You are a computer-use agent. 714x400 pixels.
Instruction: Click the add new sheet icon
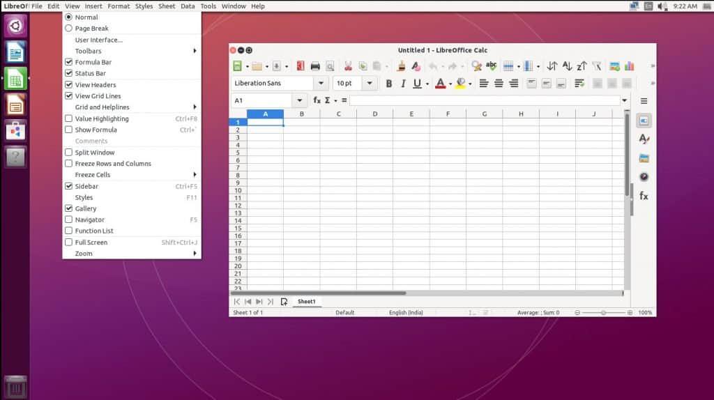coord(284,302)
